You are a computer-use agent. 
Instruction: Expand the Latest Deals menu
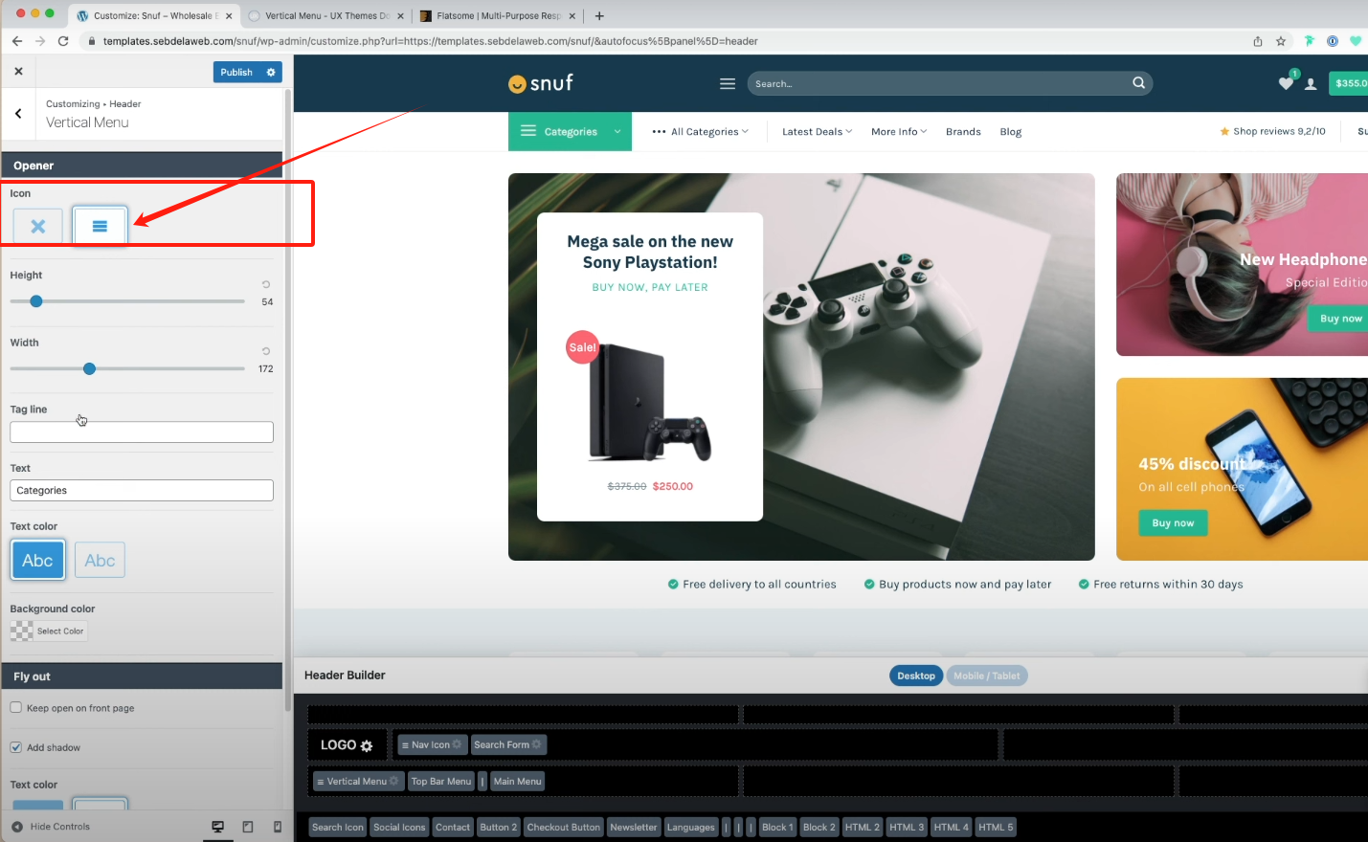click(x=816, y=132)
